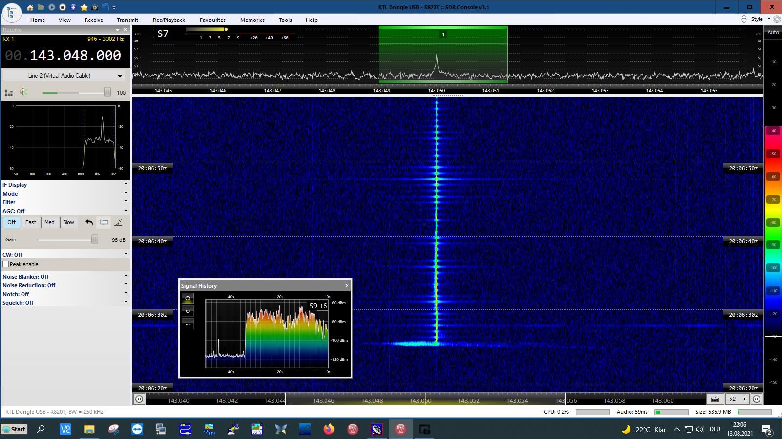The width and height of the screenshot is (782, 439).
Task: Mute audio with the speaker icon
Action: tap(23, 92)
